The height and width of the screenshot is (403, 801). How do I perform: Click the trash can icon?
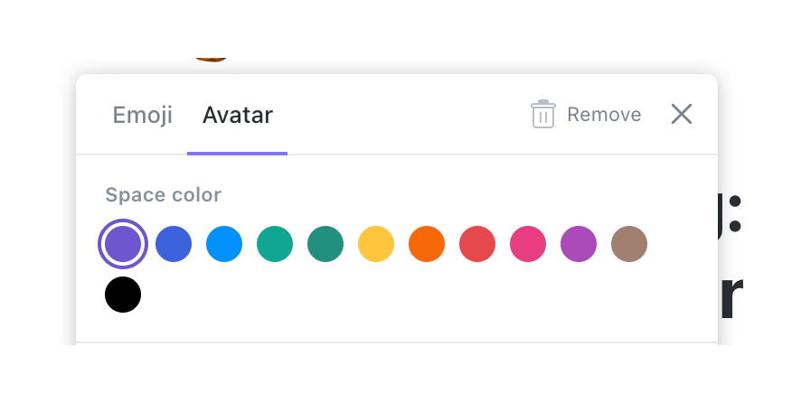[x=542, y=115]
